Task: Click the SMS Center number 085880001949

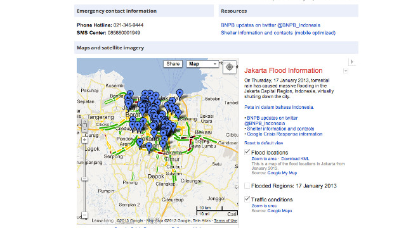Action: coord(124,33)
